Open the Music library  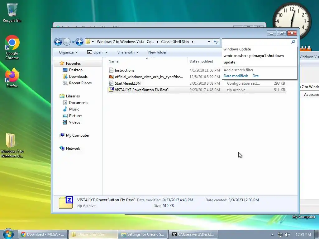pyautogui.click(x=74, y=109)
